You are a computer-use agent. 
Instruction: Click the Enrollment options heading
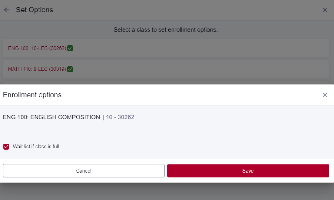pyautogui.click(x=32, y=95)
